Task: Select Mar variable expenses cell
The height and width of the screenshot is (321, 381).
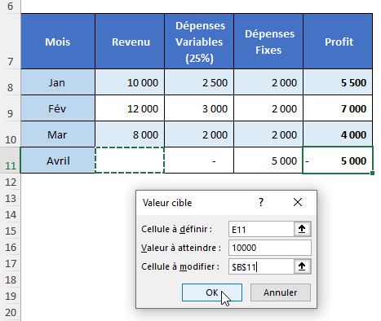Action: click(199, 134)
